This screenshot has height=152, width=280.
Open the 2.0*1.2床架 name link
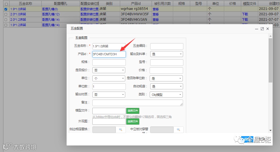point(18,20)
